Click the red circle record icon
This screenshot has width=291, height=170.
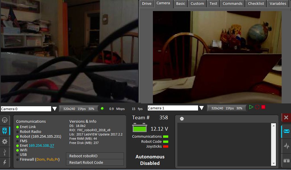257,107
